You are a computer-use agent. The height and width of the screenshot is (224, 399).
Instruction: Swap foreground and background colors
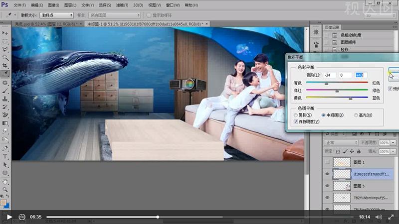click(x=7, y=196)
